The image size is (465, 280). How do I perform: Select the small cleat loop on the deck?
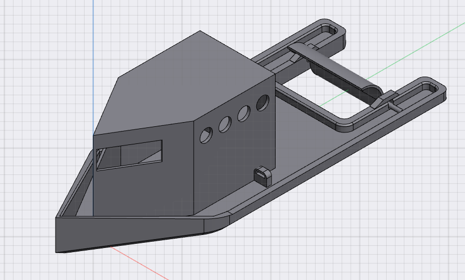click(x=263, y=176)
